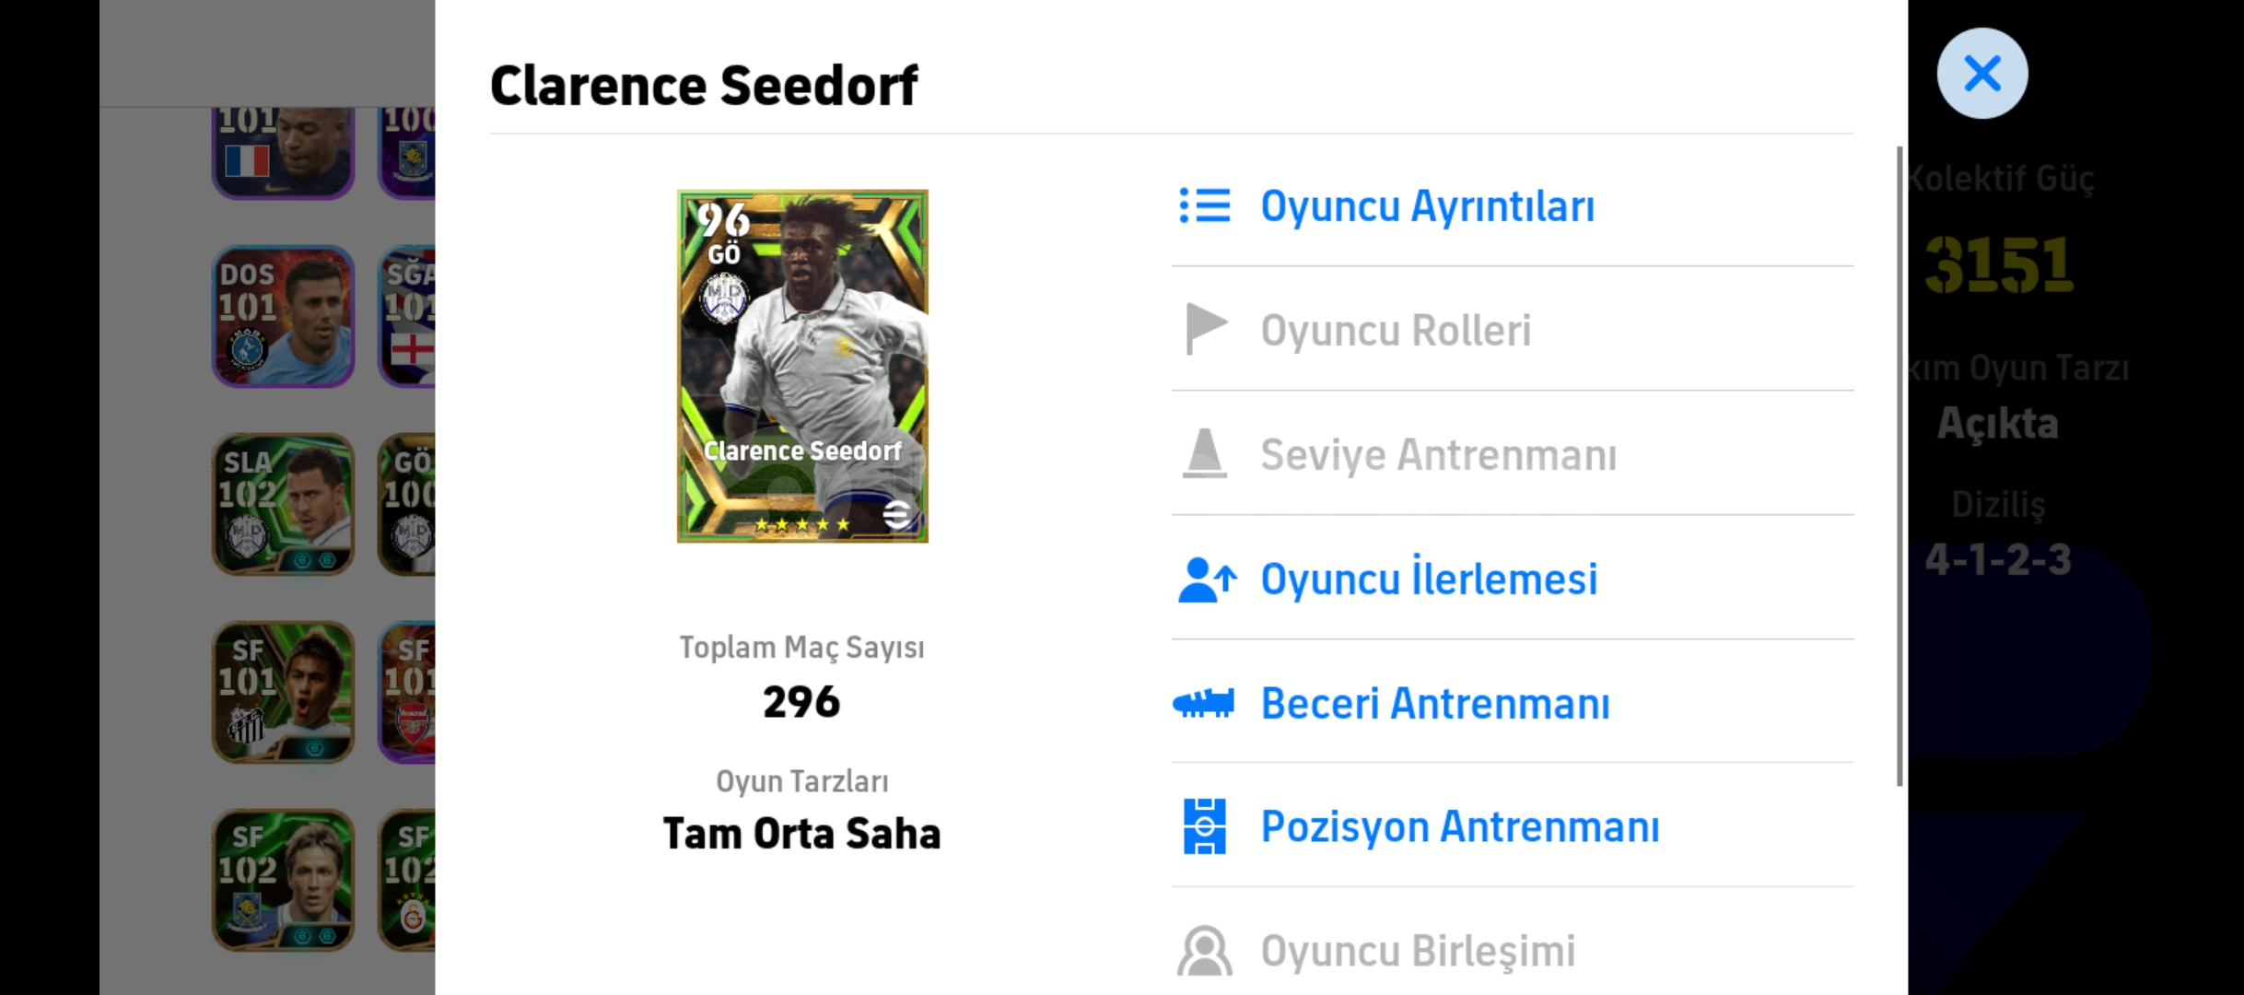2244x995 pixels.
Task: Close the Clarence Seedorf panel with X
Action: 1982,73
